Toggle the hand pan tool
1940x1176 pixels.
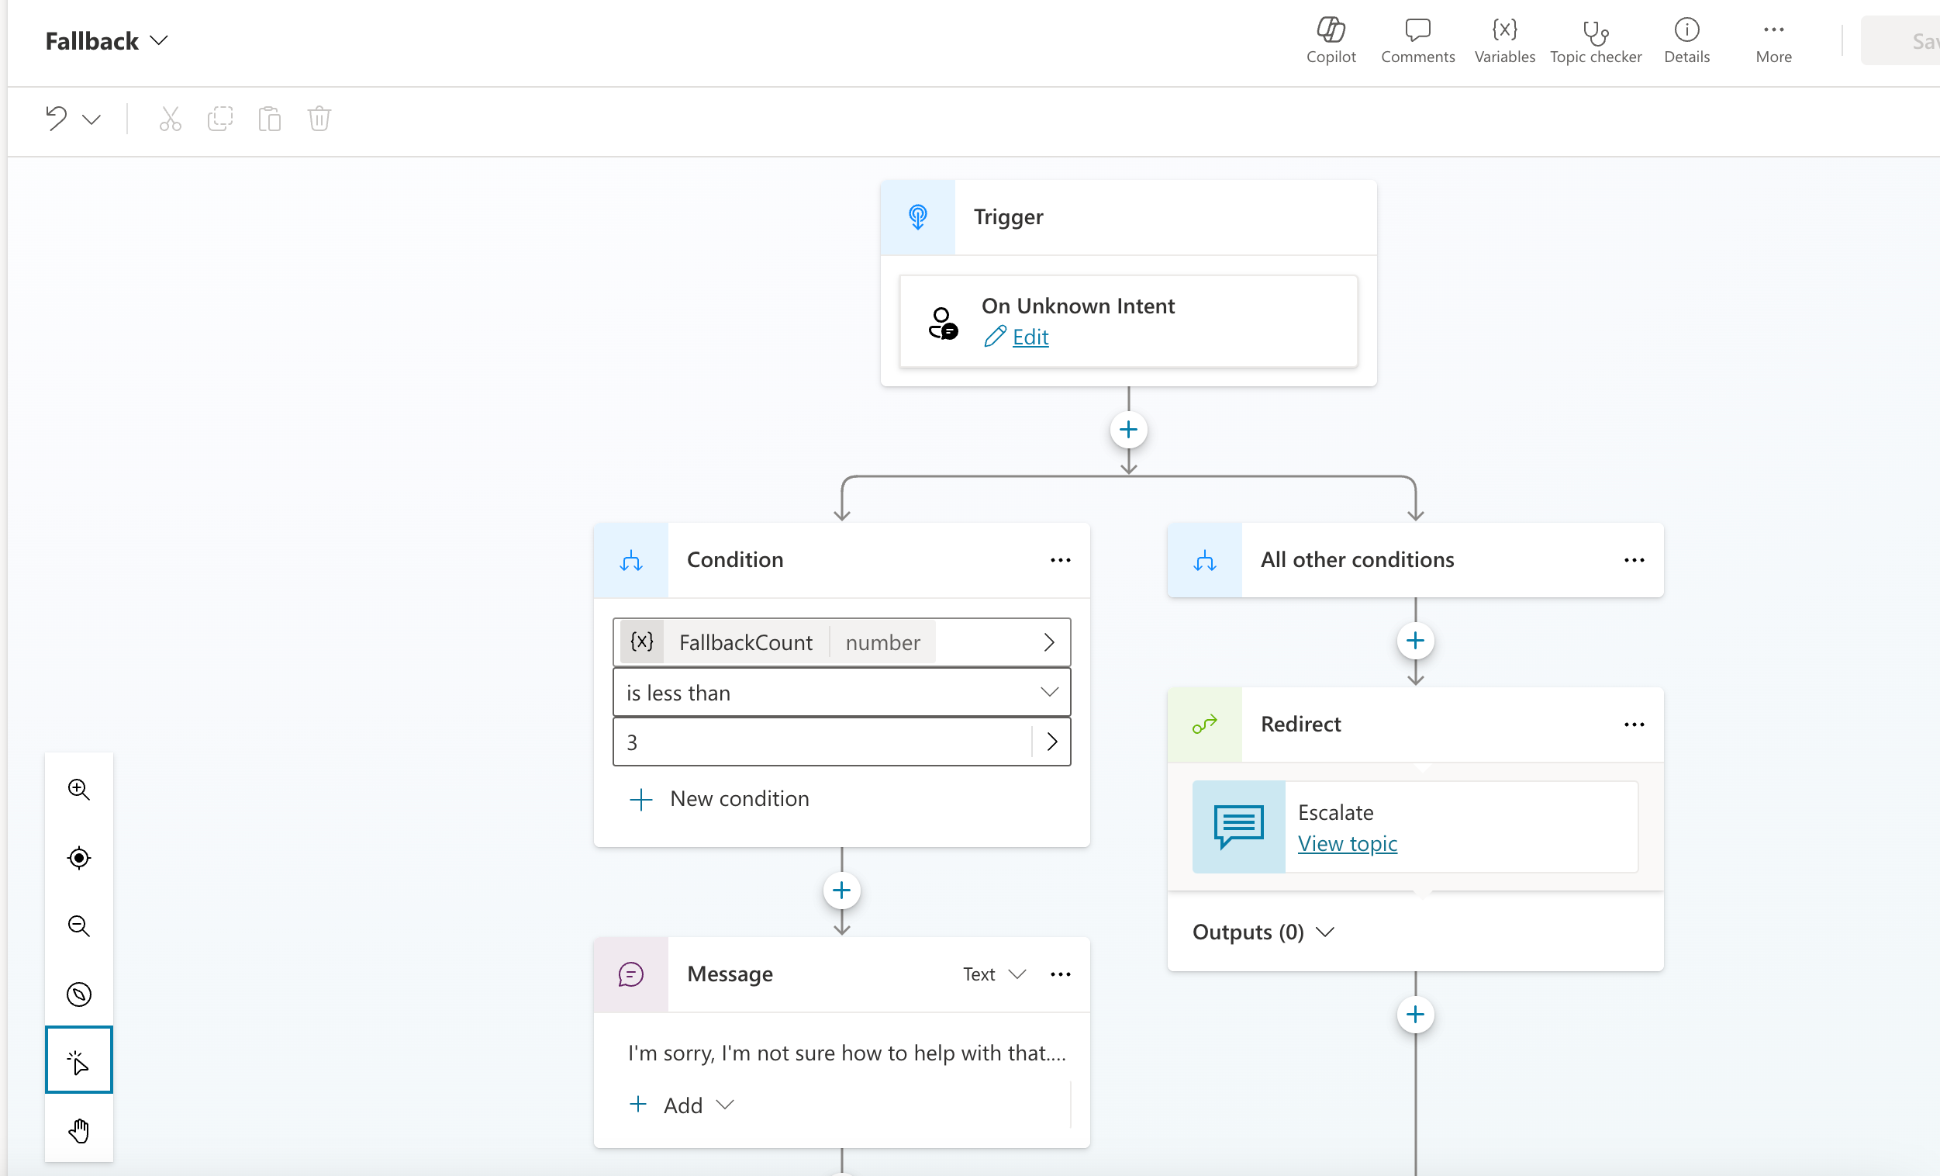click(79, 1130)
